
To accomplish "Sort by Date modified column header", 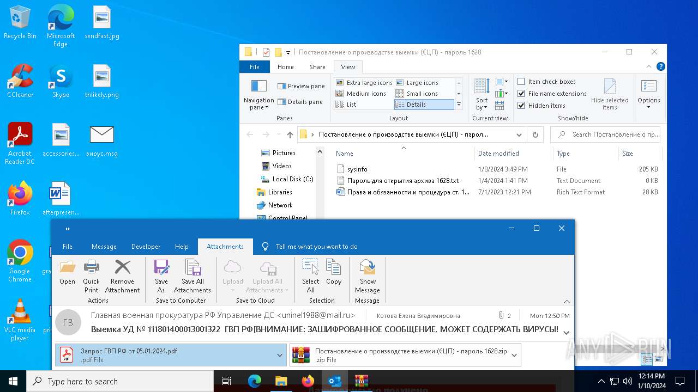I will [x=514, y=154].
